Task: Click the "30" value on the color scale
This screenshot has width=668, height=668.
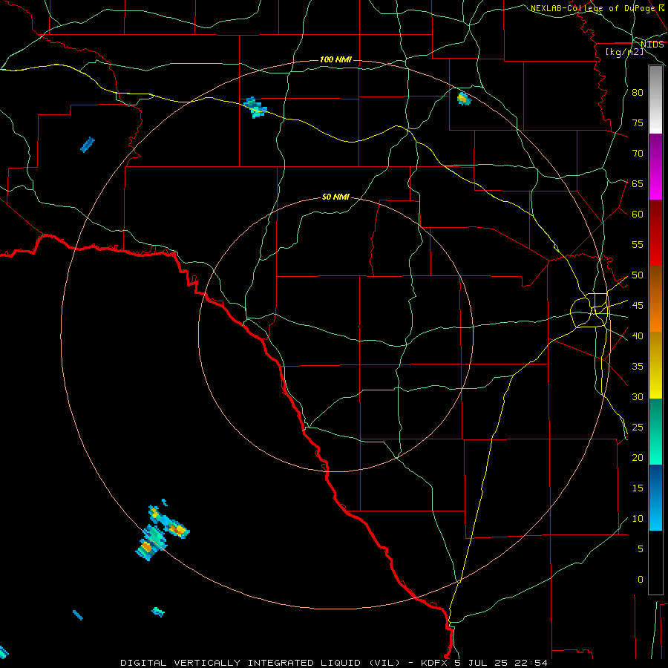Action: 638,396
